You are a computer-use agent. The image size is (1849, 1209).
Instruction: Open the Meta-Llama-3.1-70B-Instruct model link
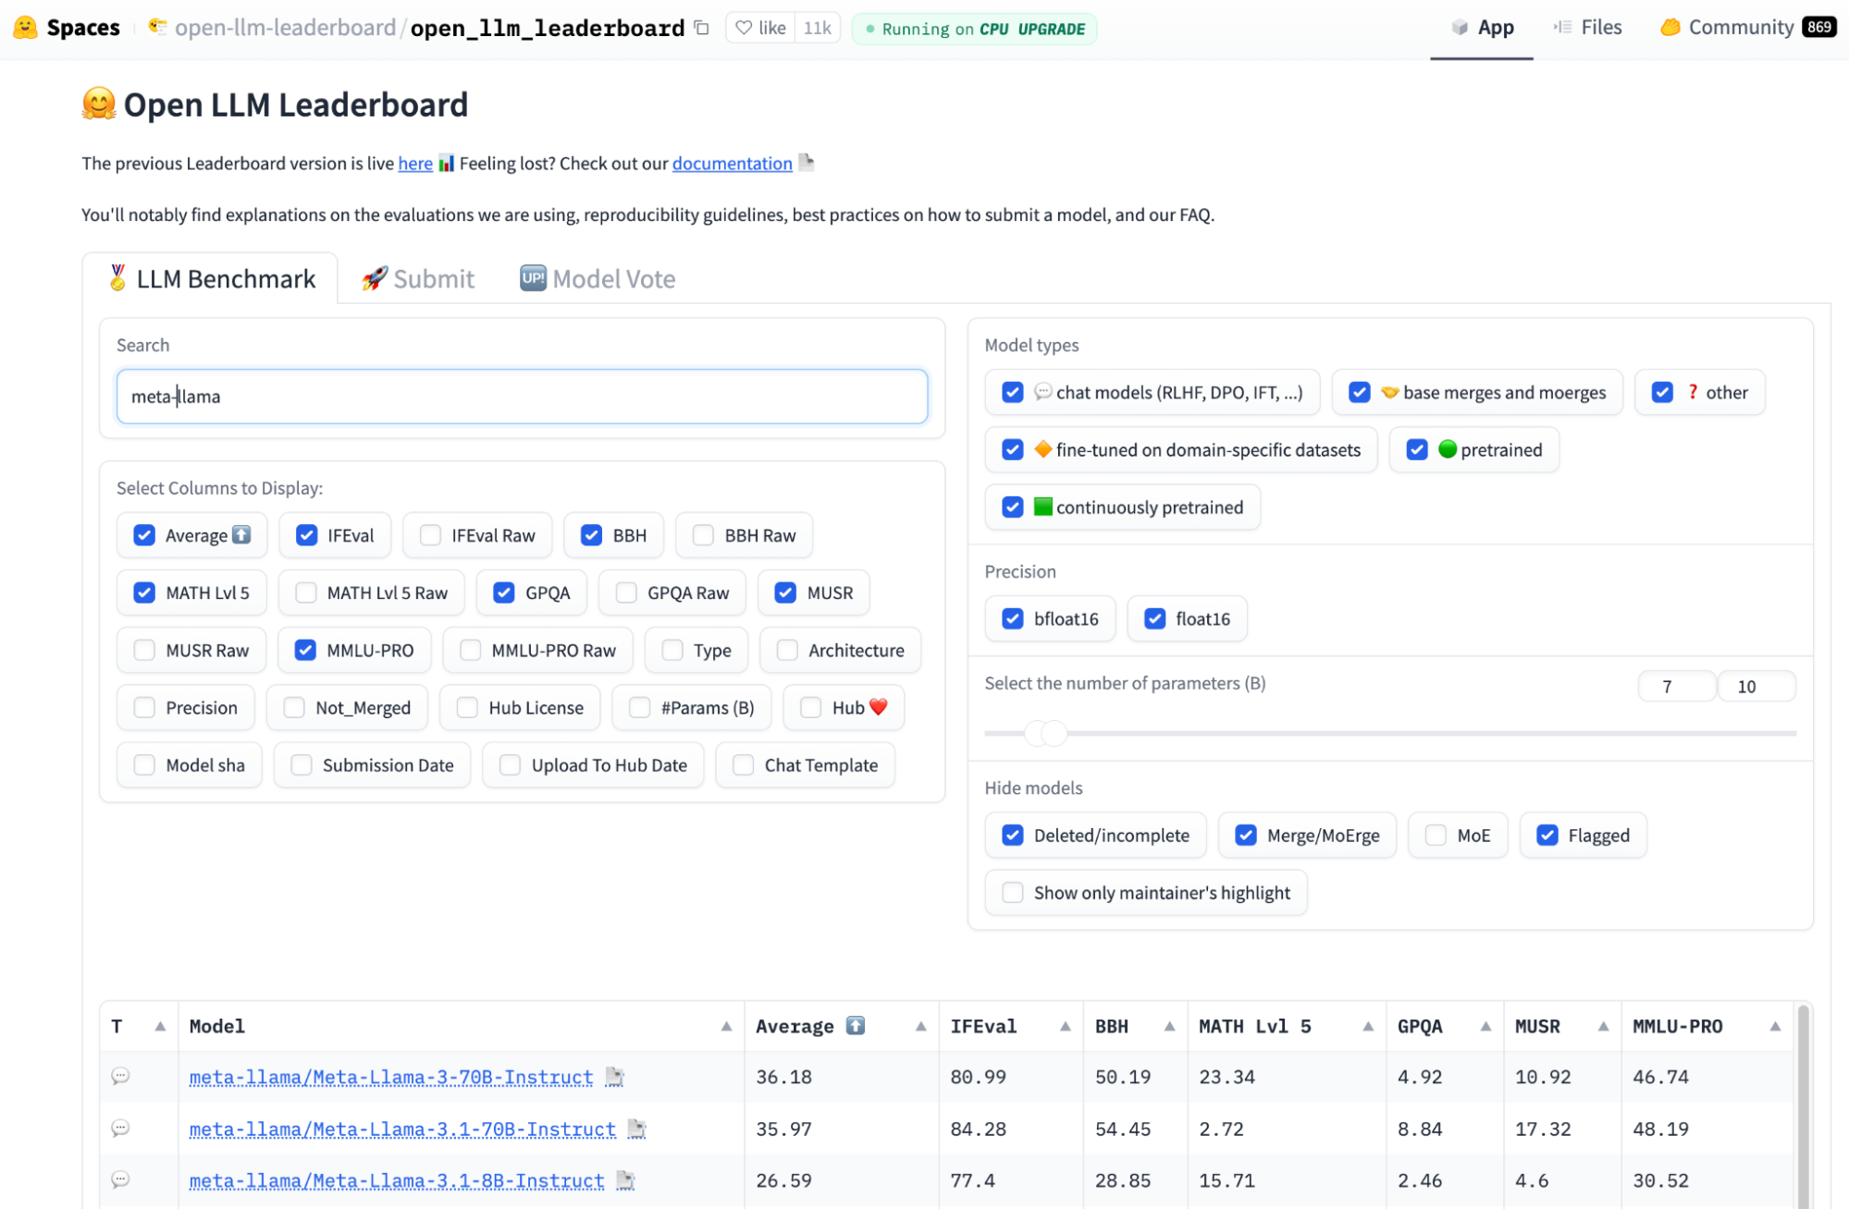click(402, 1129)
